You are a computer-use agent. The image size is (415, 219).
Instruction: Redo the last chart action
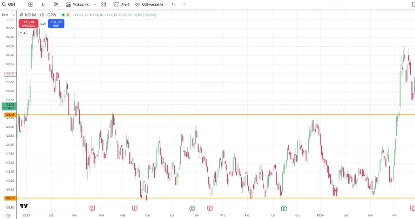(x=184, y=4)
